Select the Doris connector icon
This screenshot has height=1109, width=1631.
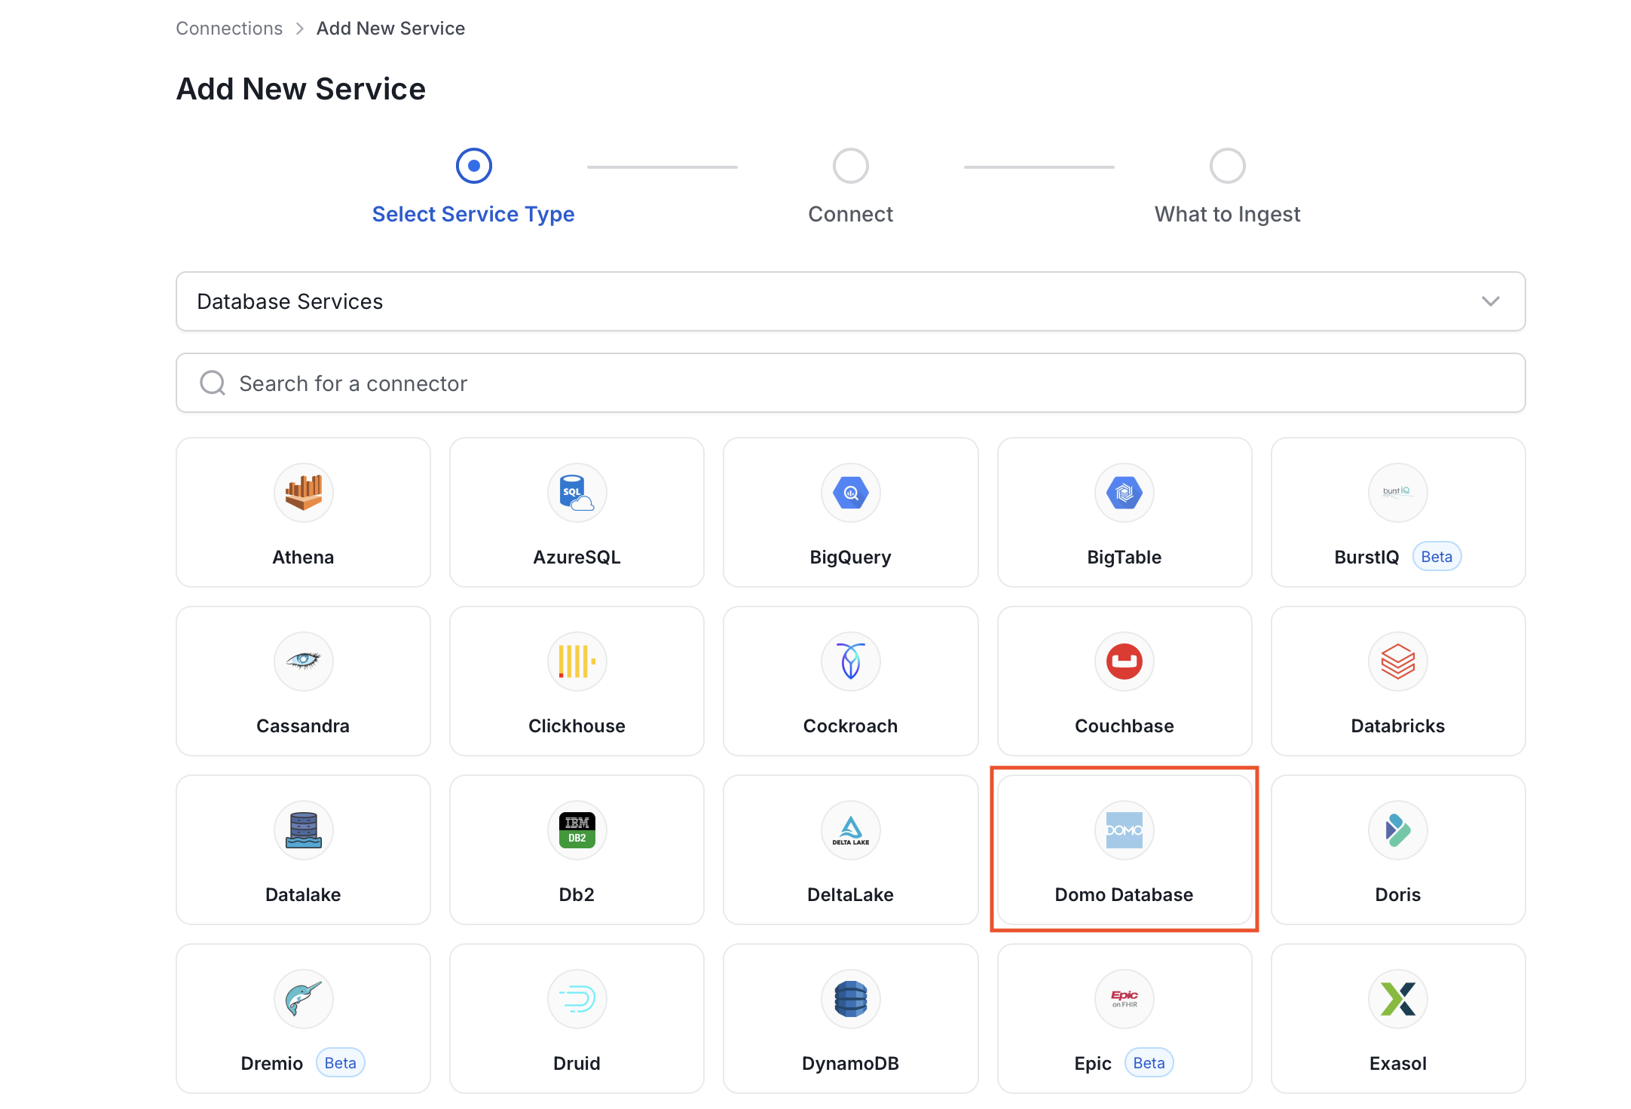pyautogui.click(x=1397, y=830)
